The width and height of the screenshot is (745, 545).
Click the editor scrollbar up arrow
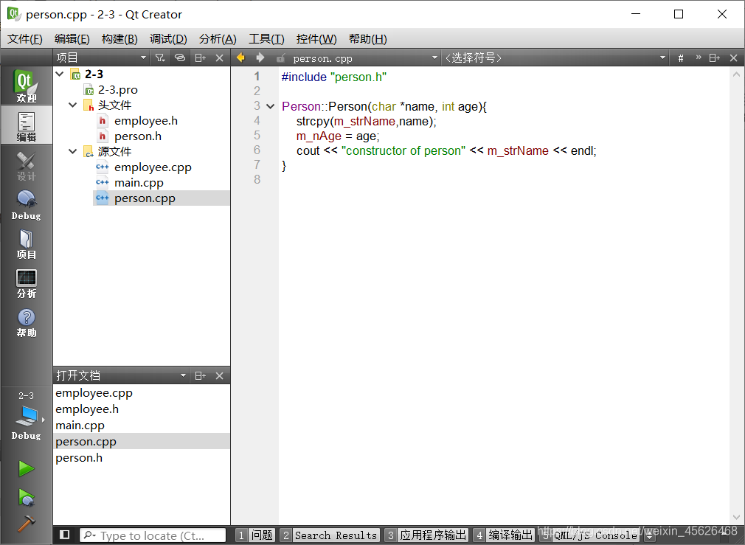(736, 74)
